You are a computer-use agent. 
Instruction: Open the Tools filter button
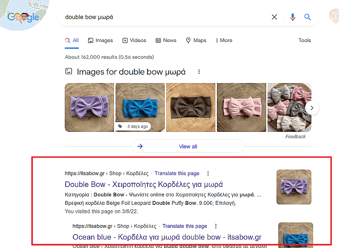305,40
